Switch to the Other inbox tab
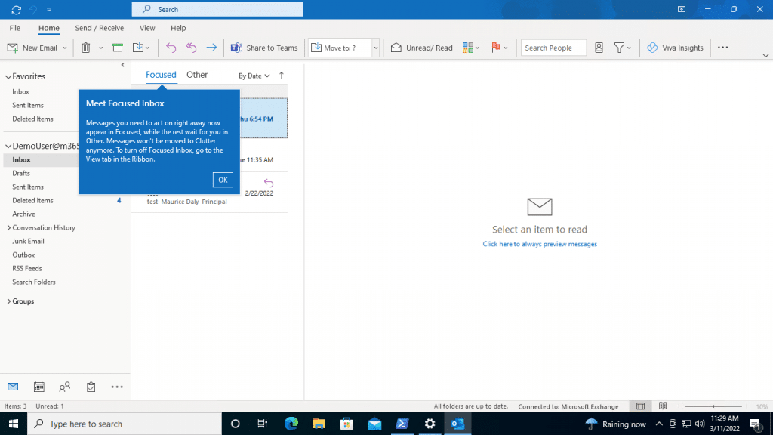773x435 pixels. point(197,75)
